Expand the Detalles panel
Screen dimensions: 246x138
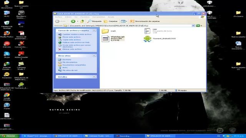pyautogui.click(x=94, y=77)
